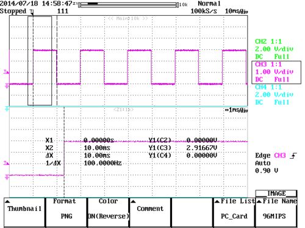305x228 pixels.
Task: Click the CH3 ground level marker
Action: pos(7,86)
